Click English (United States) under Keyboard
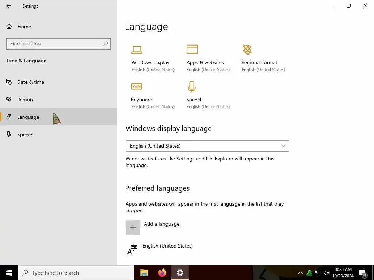 pos(153,107)
